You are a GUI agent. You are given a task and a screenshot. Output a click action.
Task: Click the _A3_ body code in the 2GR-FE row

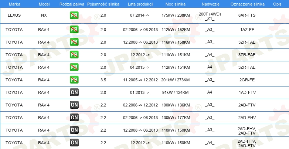tap(210, 80)
